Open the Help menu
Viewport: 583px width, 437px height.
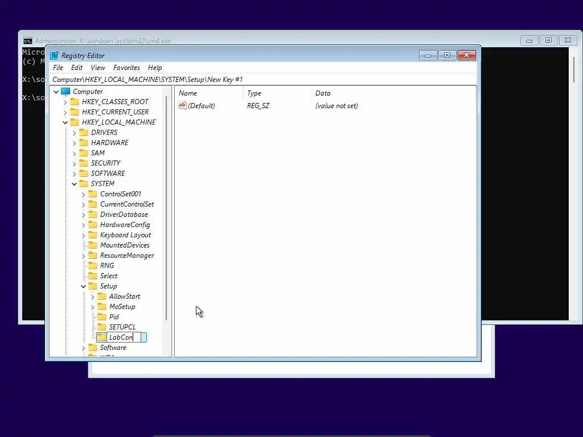155,68
